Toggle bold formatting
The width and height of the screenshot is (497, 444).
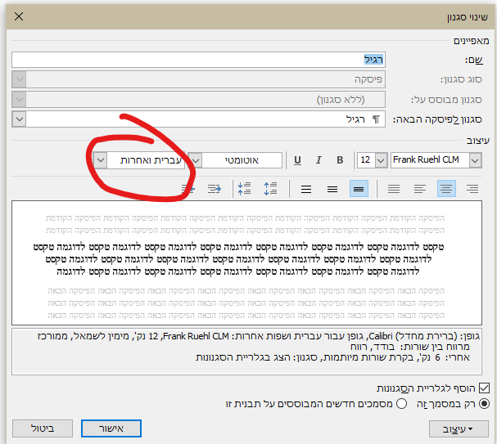tap(340, 160)
